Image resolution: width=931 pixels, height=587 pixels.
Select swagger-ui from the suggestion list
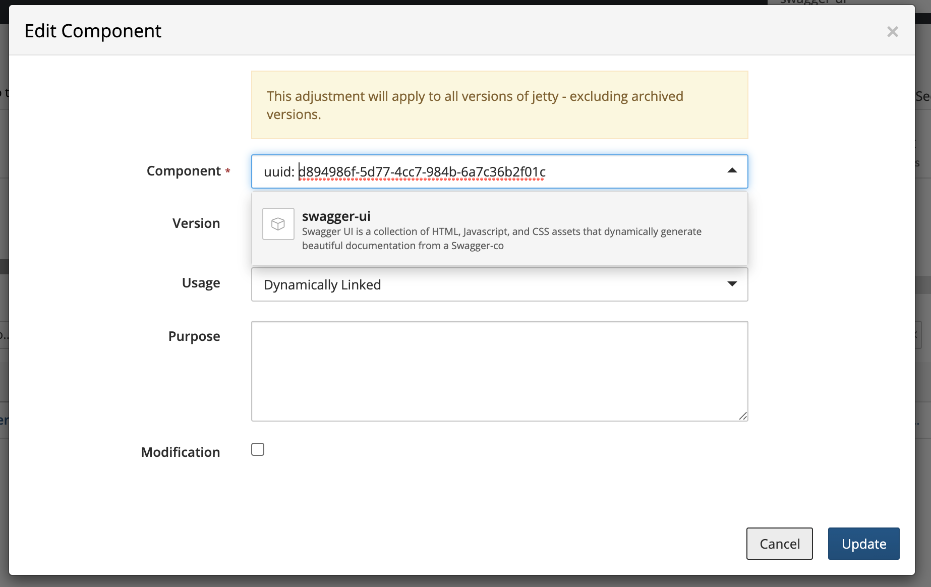(499, 229)
